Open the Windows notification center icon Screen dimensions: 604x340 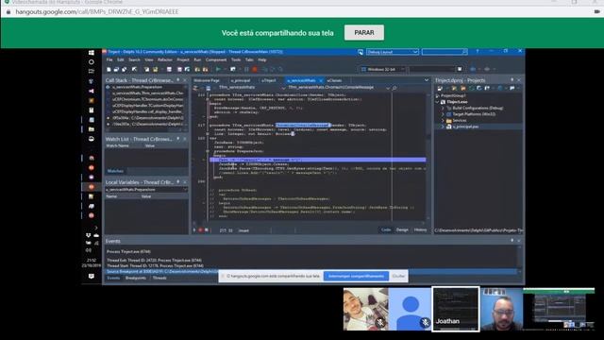point(92,277)
